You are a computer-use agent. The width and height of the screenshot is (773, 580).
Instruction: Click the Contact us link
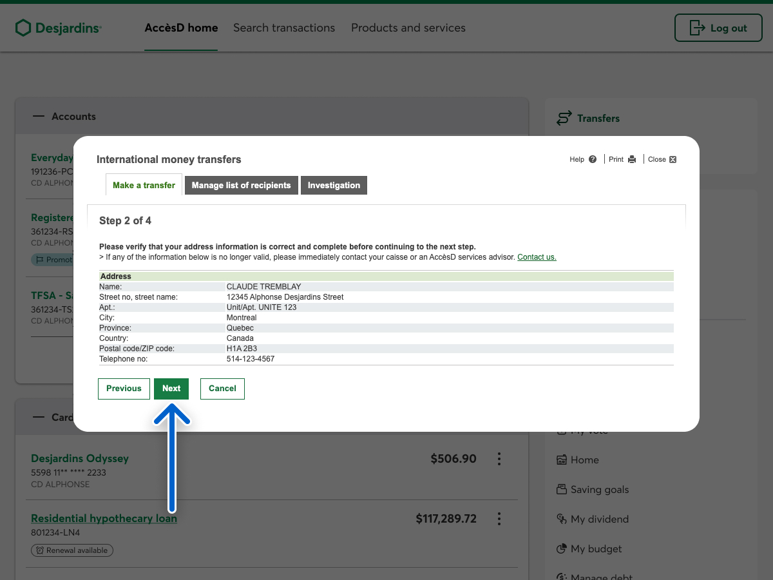tap(537, 257)
